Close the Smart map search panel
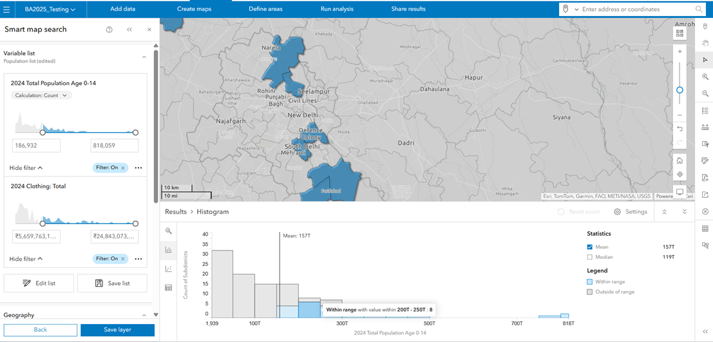This screenshot has width=713, height=342. 149,30
